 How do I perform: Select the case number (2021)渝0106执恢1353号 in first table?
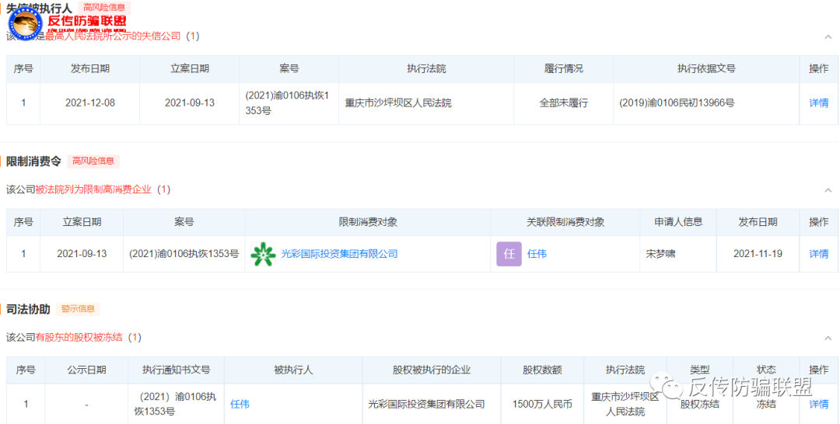tap(287, 103)
